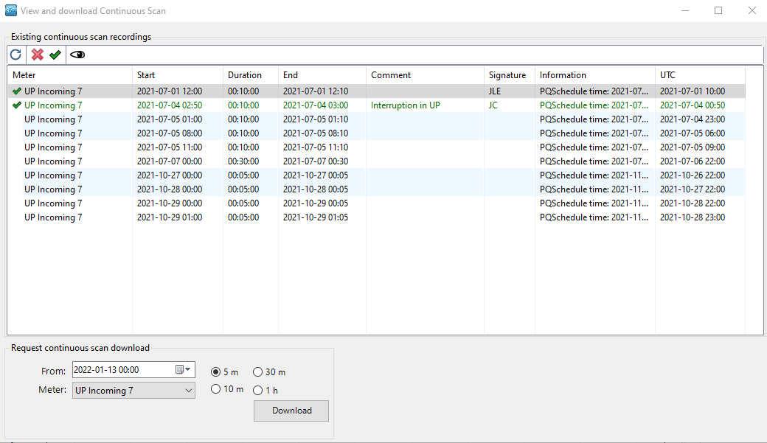Sort by the UTC column header
This screenshot has height=443, width=767.
click(x=700, y=74)
